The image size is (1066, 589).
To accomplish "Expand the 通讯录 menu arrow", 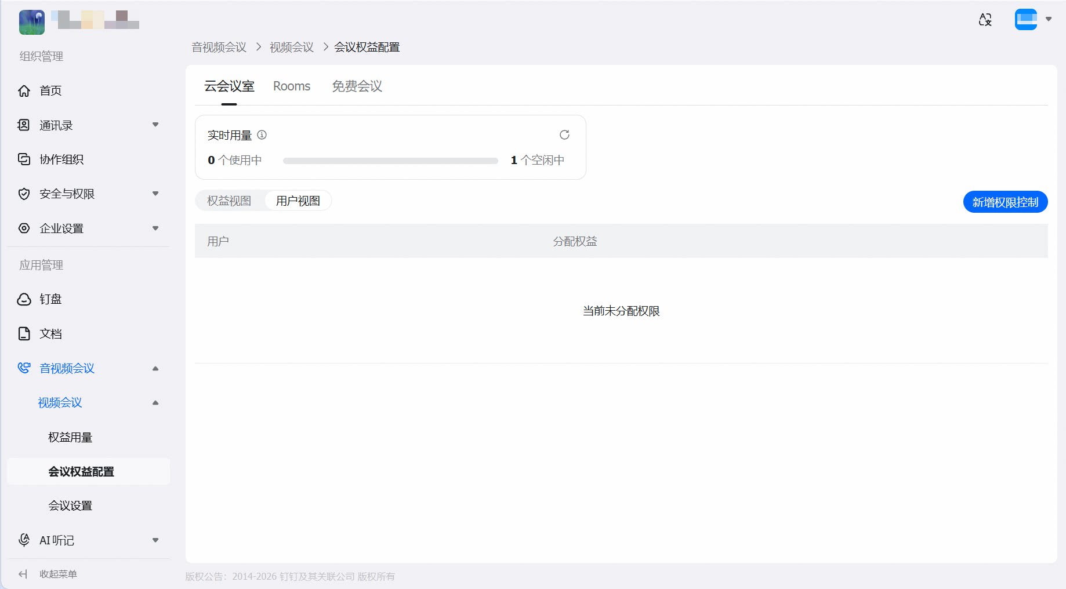I will pos(155,125).
